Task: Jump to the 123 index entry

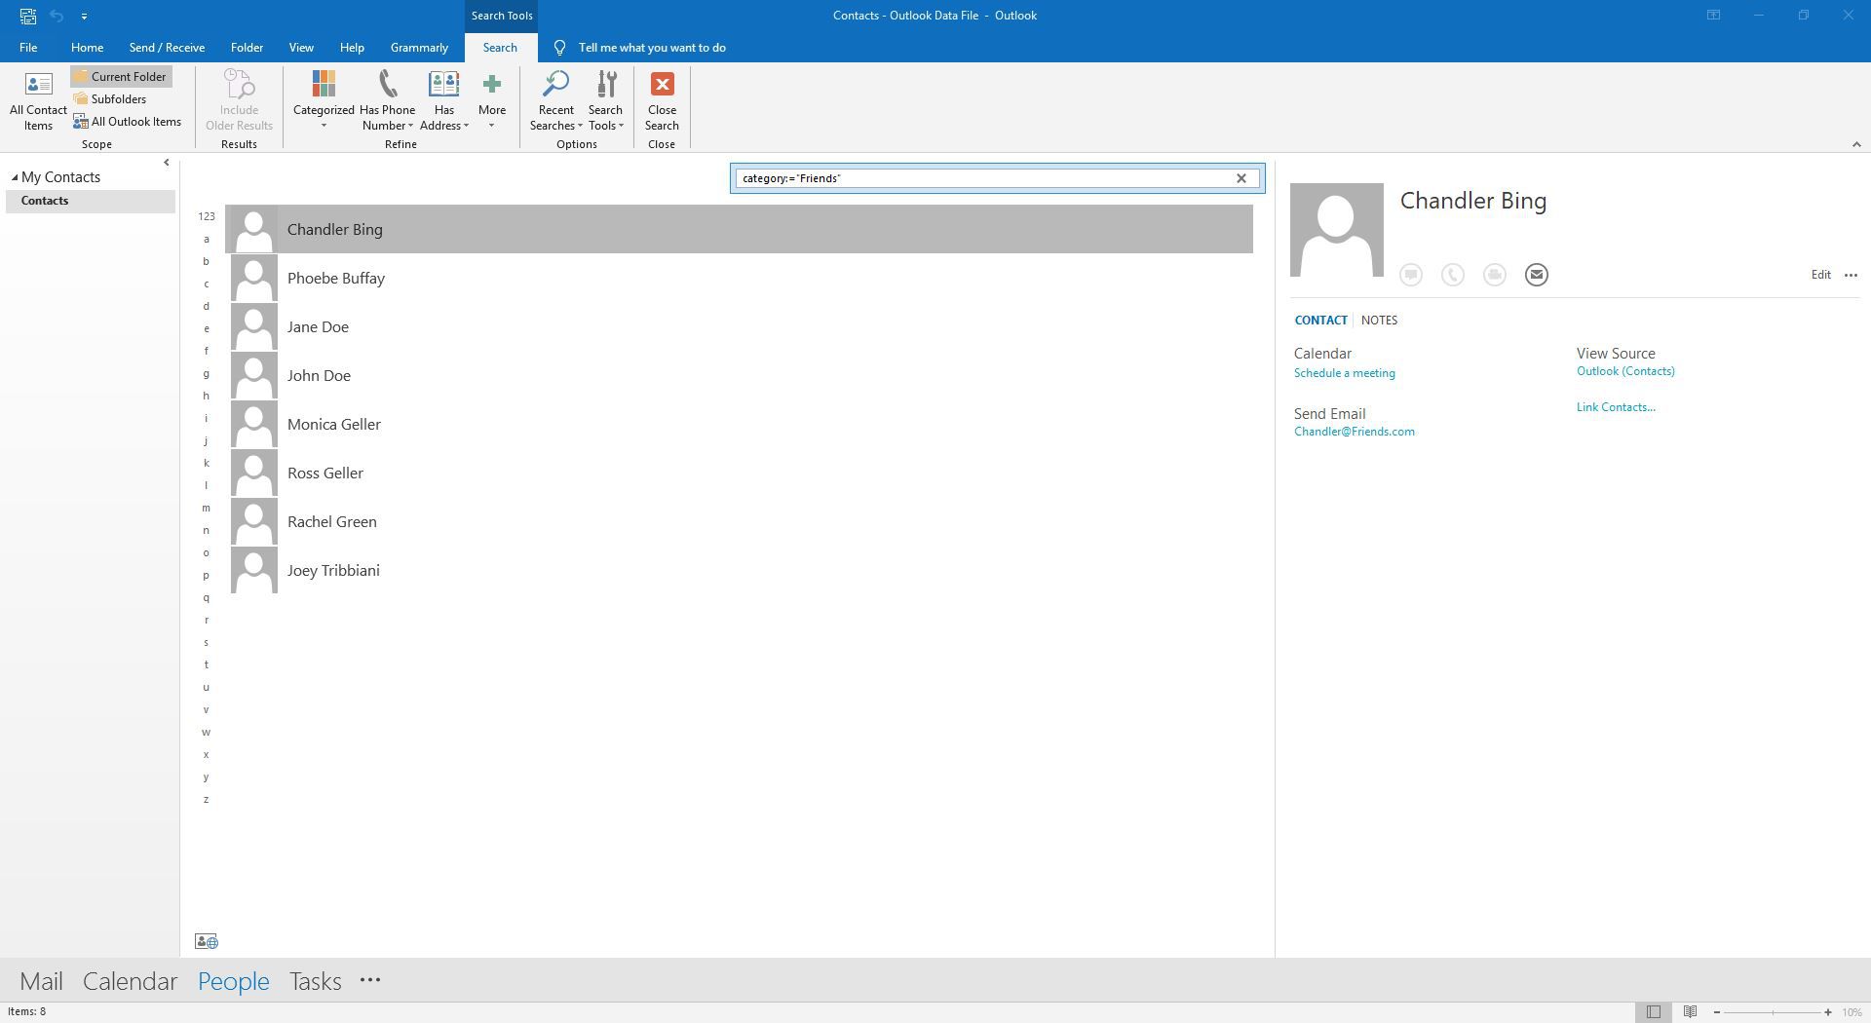Action: click(x=207, y=216)
